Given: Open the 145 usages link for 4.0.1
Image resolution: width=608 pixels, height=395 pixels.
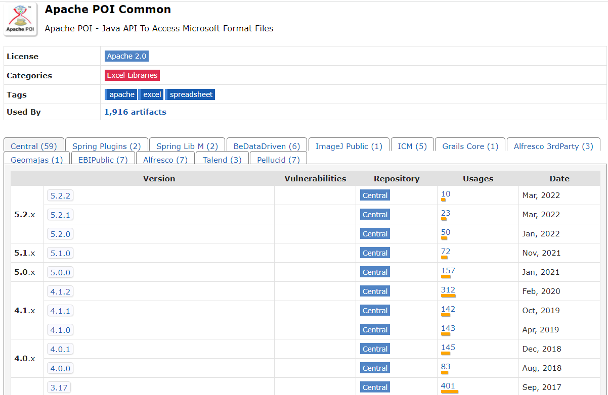Looking at the screenshot, I should 448,348.
